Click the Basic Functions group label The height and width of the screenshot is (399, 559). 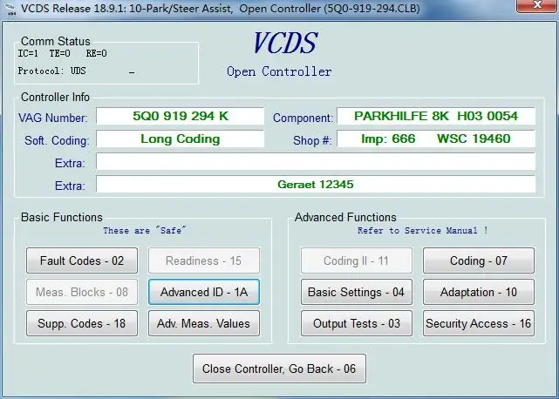coord(62,217)
